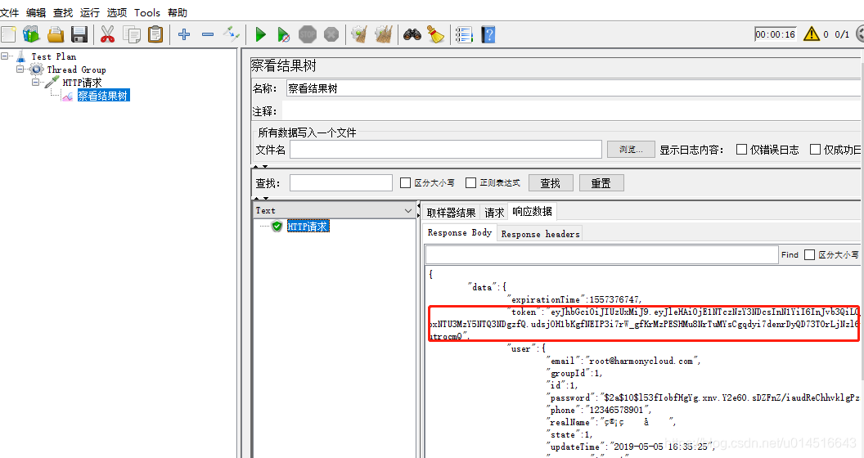Reset search with the yellow brush icon

436,34
